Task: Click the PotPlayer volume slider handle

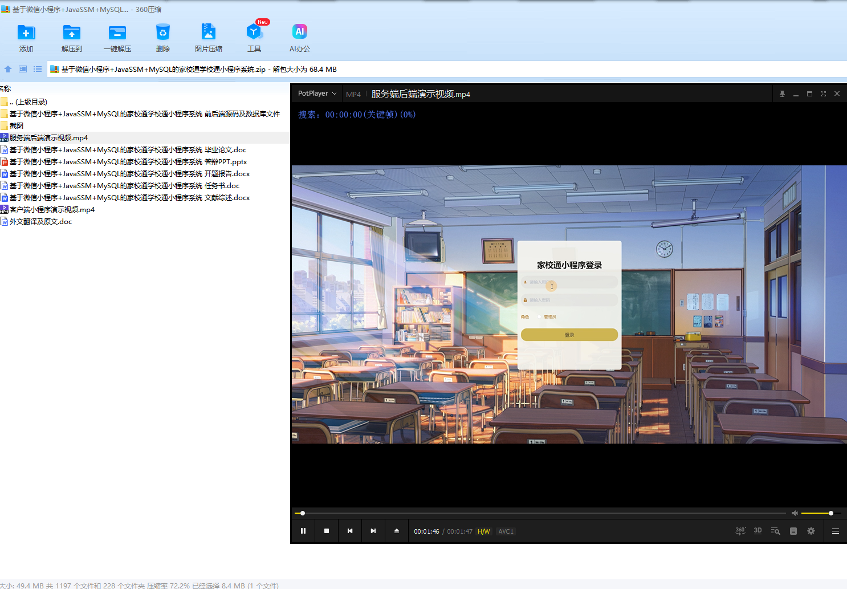Action: point(831,513)
